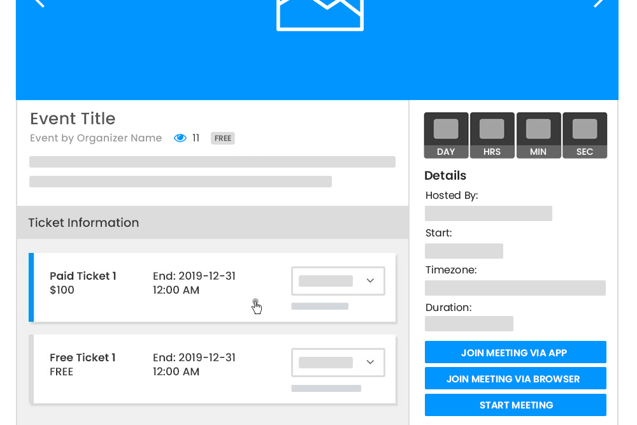The image size is (637, 425).
Task: Open the Paid Ticket 1 quantity dropdown
Action: [338, 281]
